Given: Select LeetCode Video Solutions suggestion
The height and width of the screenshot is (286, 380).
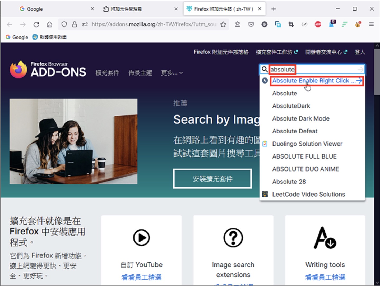Looking at the screenshot, I should click(312, 195).
